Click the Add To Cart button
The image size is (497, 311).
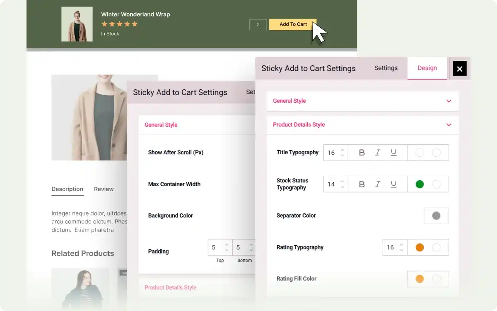pos(293,24)
